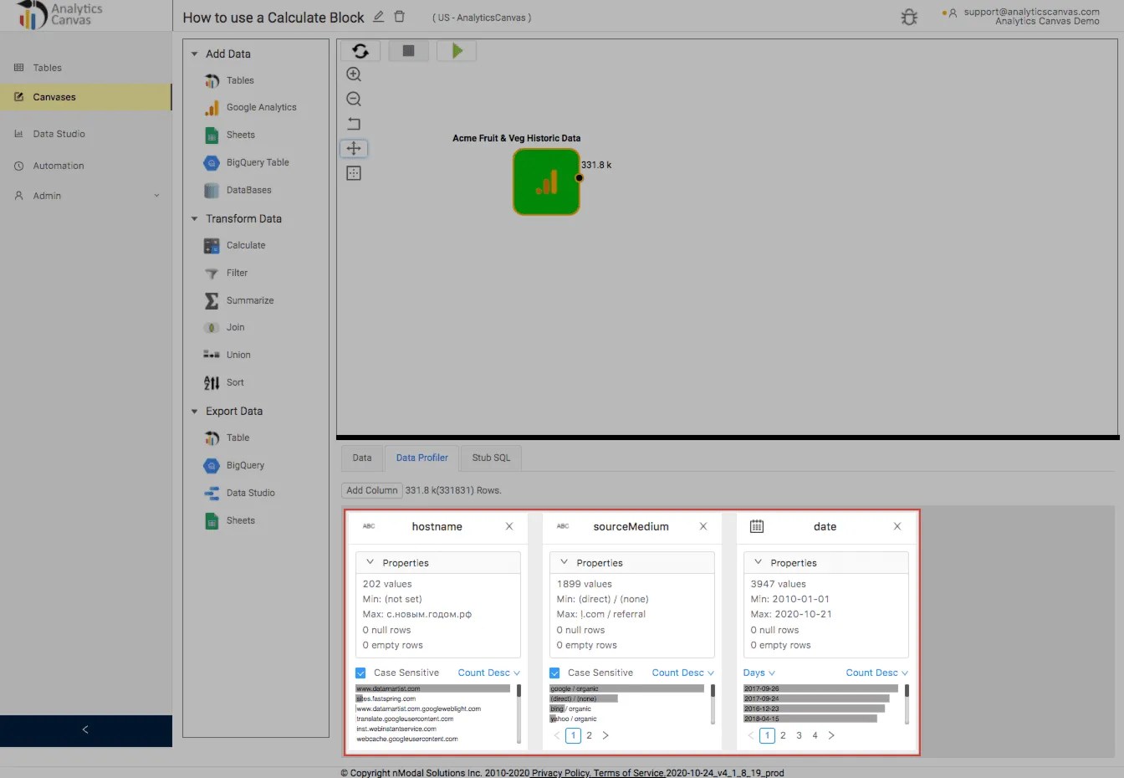Toggle Case Sensitive for hostname

360,673
